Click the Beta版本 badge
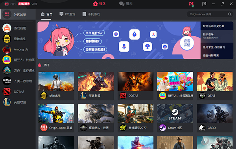This screenshot has width=236, height=149. tap(24, 4)
